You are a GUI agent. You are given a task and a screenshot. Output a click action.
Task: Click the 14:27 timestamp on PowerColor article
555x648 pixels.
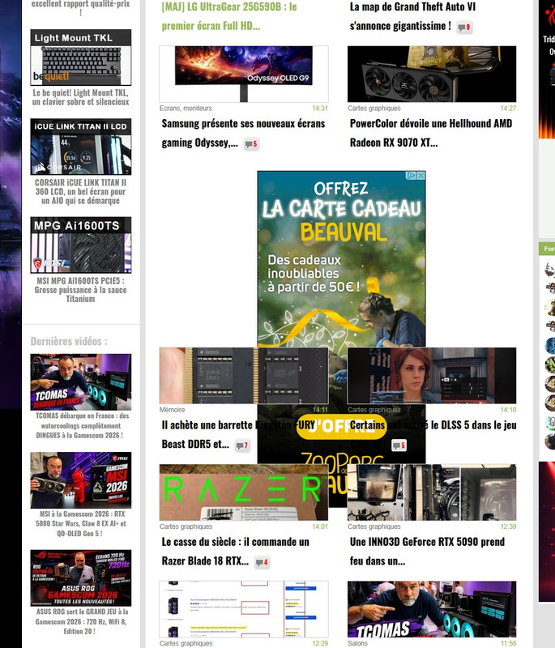click(x=508, y=109)
